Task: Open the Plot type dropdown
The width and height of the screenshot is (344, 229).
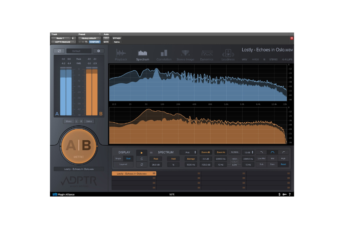Action: pos(188,152)
